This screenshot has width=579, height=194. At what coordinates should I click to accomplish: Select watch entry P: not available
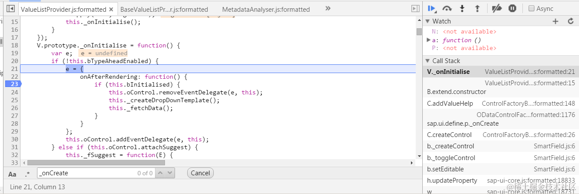pos(464,48)
